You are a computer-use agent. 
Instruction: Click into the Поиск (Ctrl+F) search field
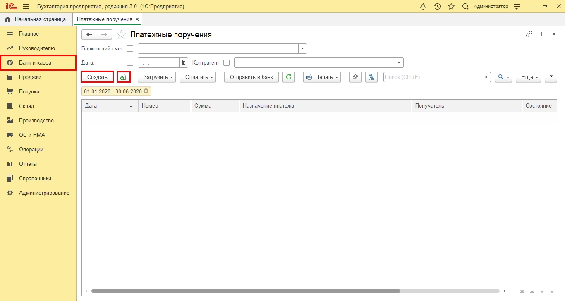[433, 77]
